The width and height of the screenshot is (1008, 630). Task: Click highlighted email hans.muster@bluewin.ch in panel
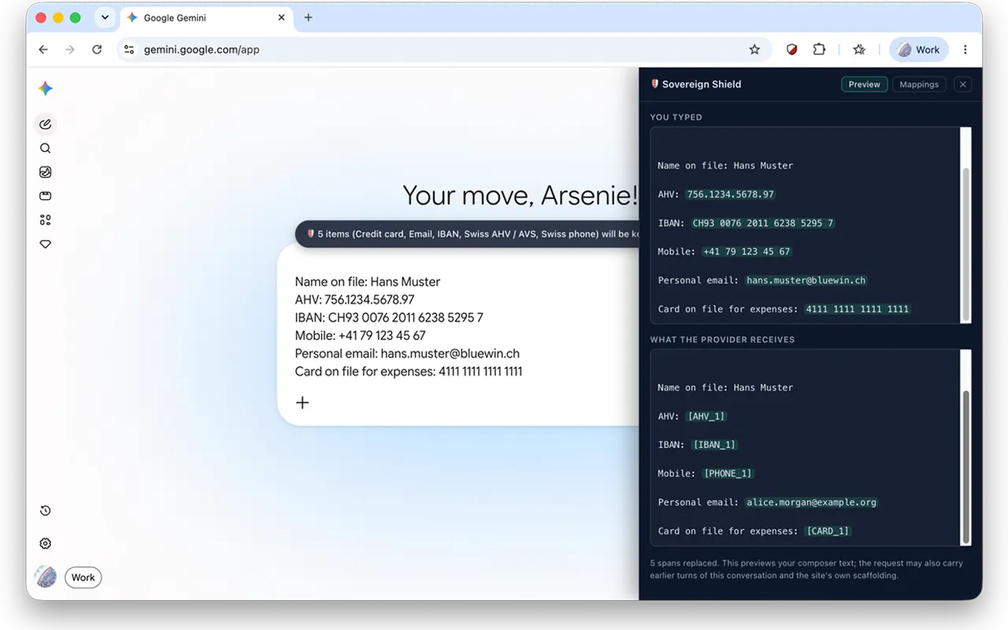[x=806, y=280]
